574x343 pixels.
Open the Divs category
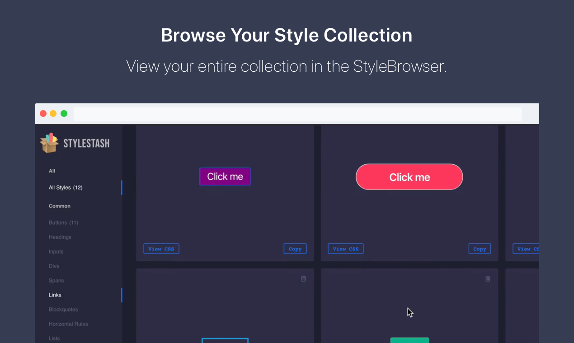click(x=54, y=266)
